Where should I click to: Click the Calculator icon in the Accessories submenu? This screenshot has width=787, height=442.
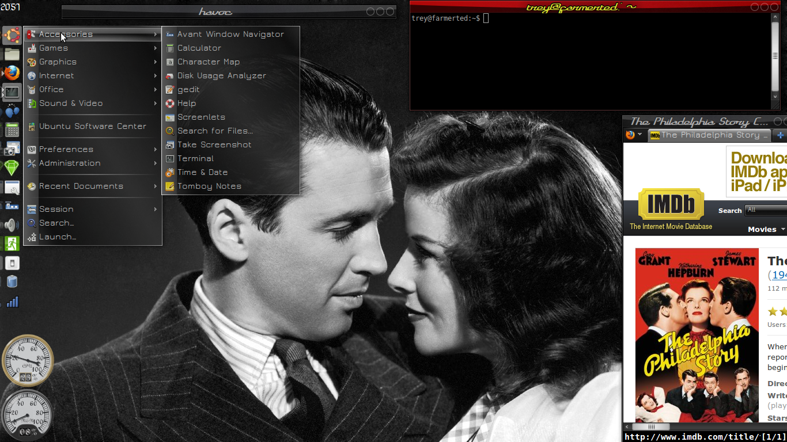coord(169,48)
